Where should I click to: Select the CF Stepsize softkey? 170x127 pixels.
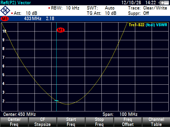[42, 122]
